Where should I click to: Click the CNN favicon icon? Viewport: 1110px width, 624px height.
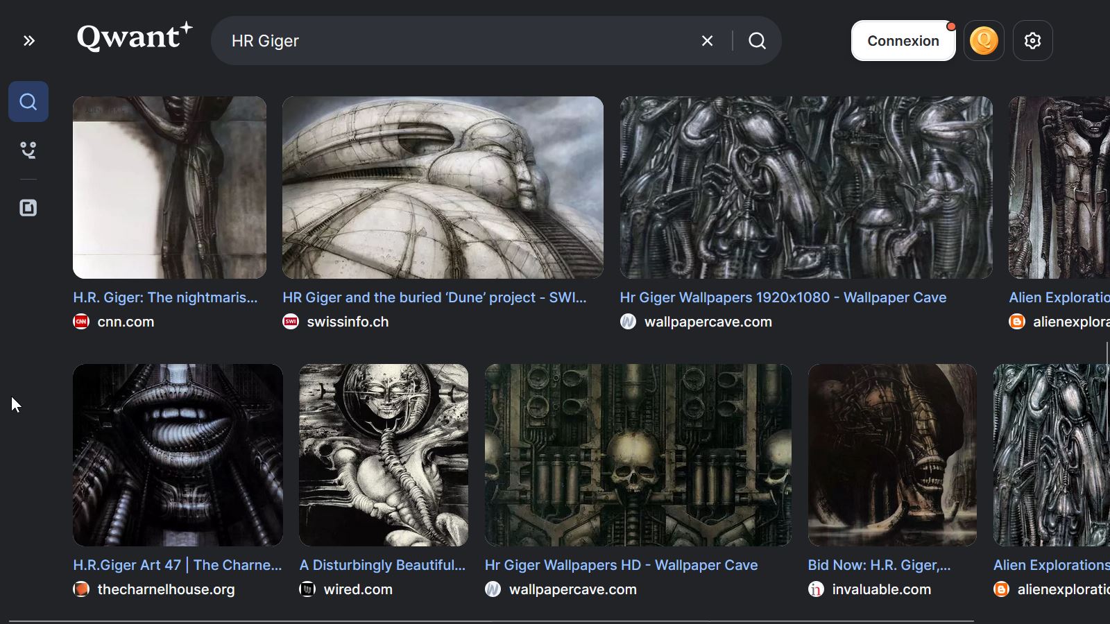81,322
